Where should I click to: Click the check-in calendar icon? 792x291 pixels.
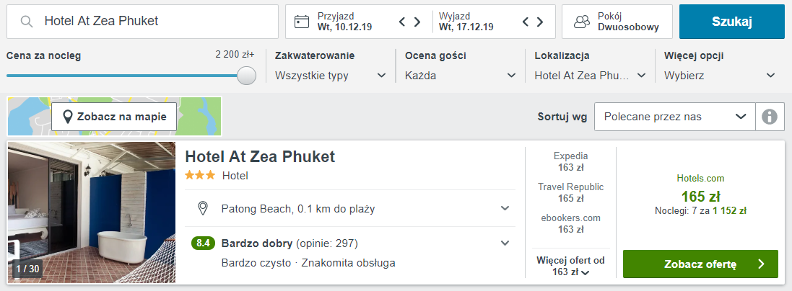pos(303,22)
